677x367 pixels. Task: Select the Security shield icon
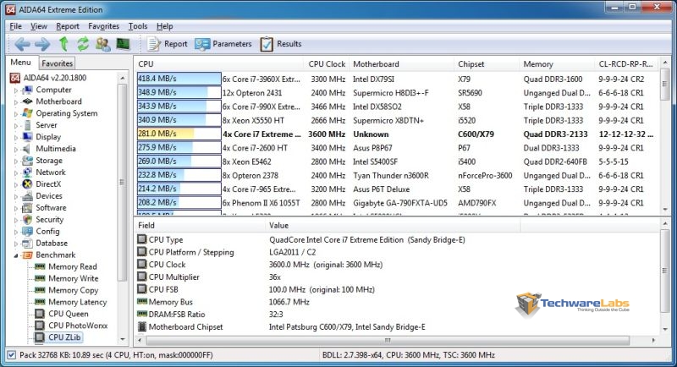[28, 220]
